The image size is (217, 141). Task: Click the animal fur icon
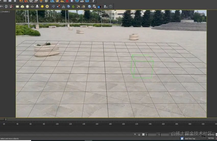[78, 6]
